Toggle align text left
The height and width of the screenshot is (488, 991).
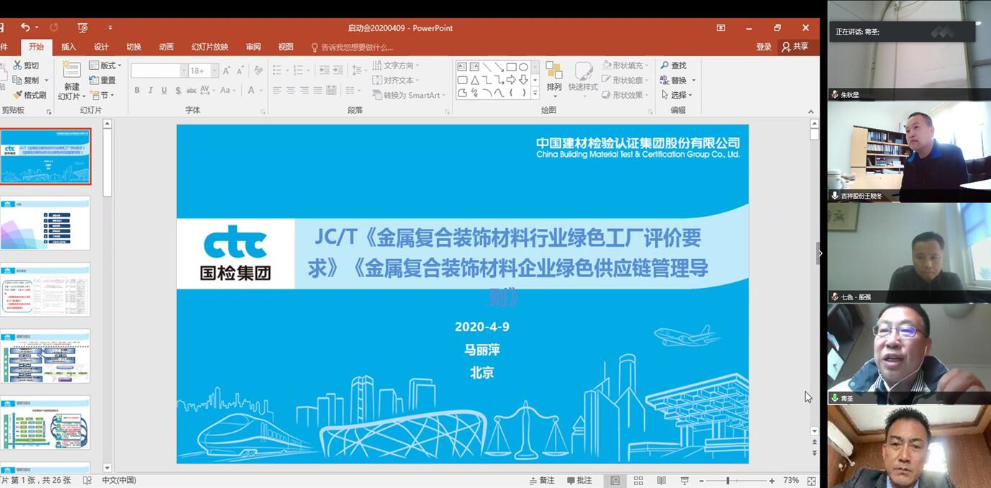point(277,91)
